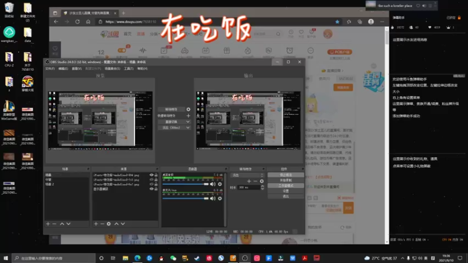This screenshot has height=263, width=468.
Task: Open the browser profile avatar
Action: coord(371,22)
